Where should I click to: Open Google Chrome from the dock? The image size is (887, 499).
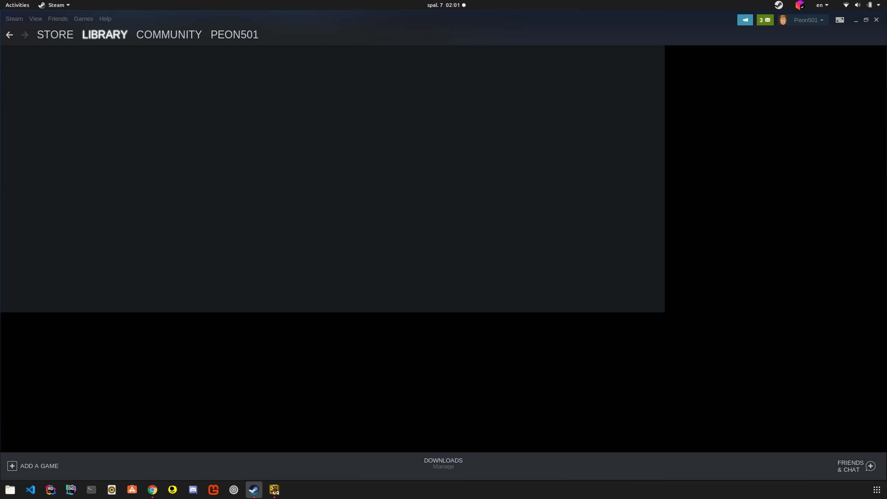coord(152,489)
